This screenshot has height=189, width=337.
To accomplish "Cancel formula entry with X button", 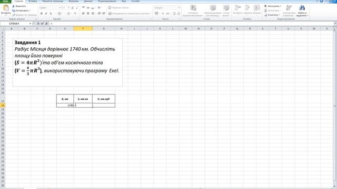I will point(38,24).
